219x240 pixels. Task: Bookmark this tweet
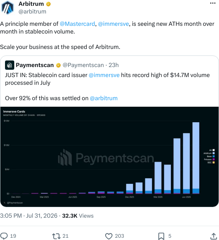pyautogui.click(x=161, y=236)
